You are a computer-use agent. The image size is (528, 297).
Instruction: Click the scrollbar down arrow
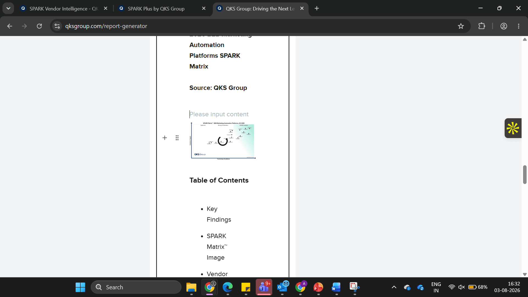[x=525, y=274]
